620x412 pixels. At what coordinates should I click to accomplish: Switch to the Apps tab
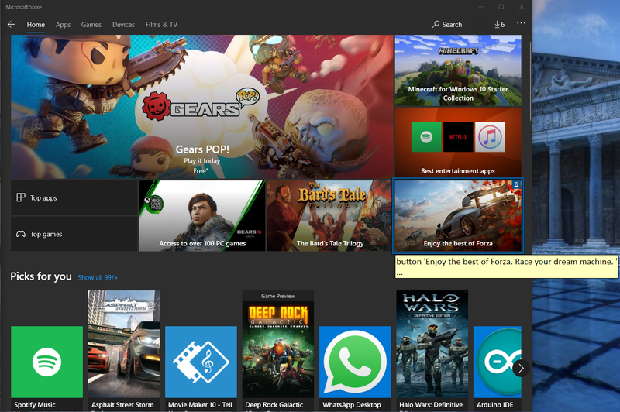(63, 25)
